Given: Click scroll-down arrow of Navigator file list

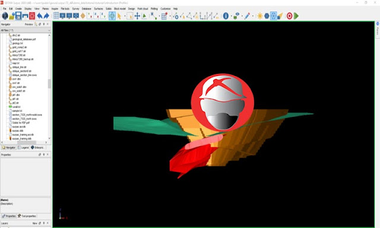Looking at the screenshot, I should click(49, 138).
